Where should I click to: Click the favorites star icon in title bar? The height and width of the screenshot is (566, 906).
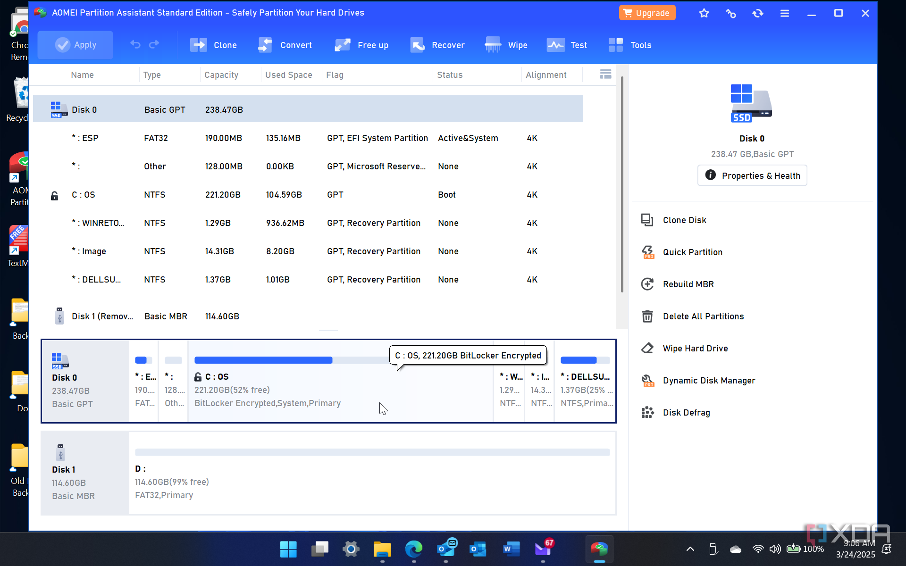coord(704,13)
